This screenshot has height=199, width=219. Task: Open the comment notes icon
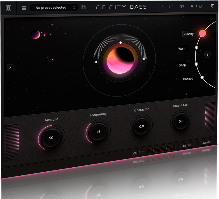(x=213, y=6)
